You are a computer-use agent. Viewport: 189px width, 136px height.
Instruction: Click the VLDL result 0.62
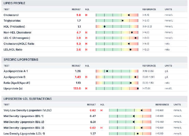(x=93, y=110)
